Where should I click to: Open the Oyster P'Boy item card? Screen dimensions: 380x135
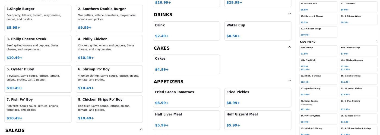[x=38, y=79]
